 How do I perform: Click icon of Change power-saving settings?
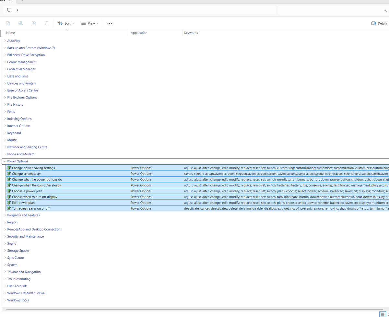tap(9, 168)
